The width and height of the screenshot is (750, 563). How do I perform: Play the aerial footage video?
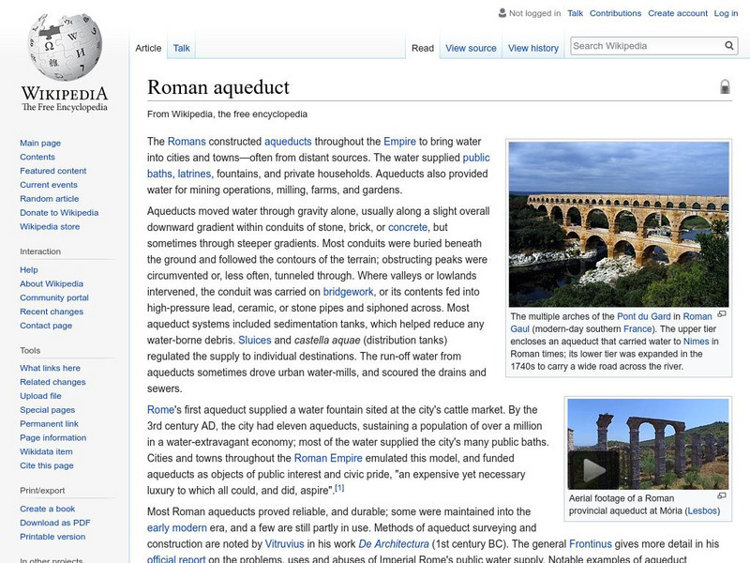point(593,470)
